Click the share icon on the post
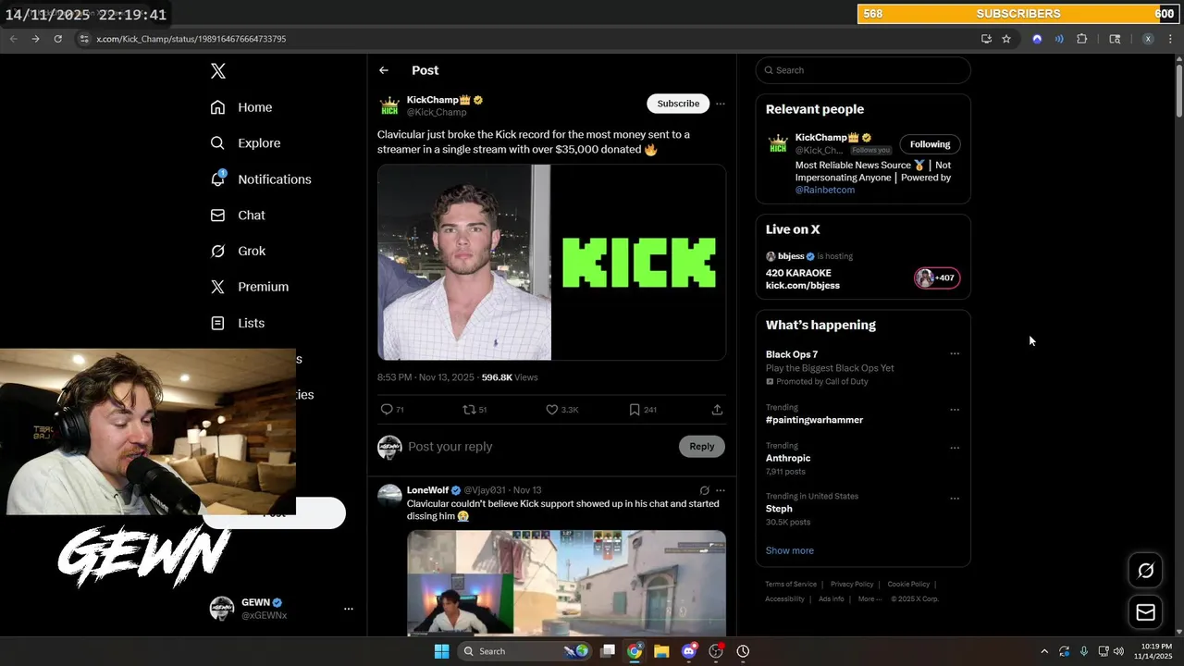Screen dimensions: 1184x666 point(717,409)
